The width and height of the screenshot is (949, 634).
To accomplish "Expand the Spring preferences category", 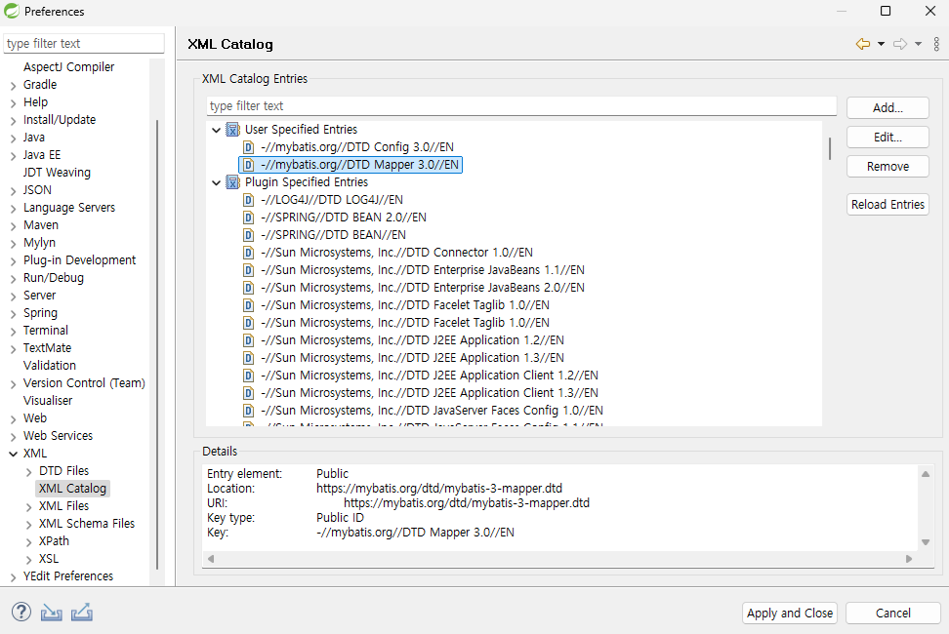I will tap(14, 313).
